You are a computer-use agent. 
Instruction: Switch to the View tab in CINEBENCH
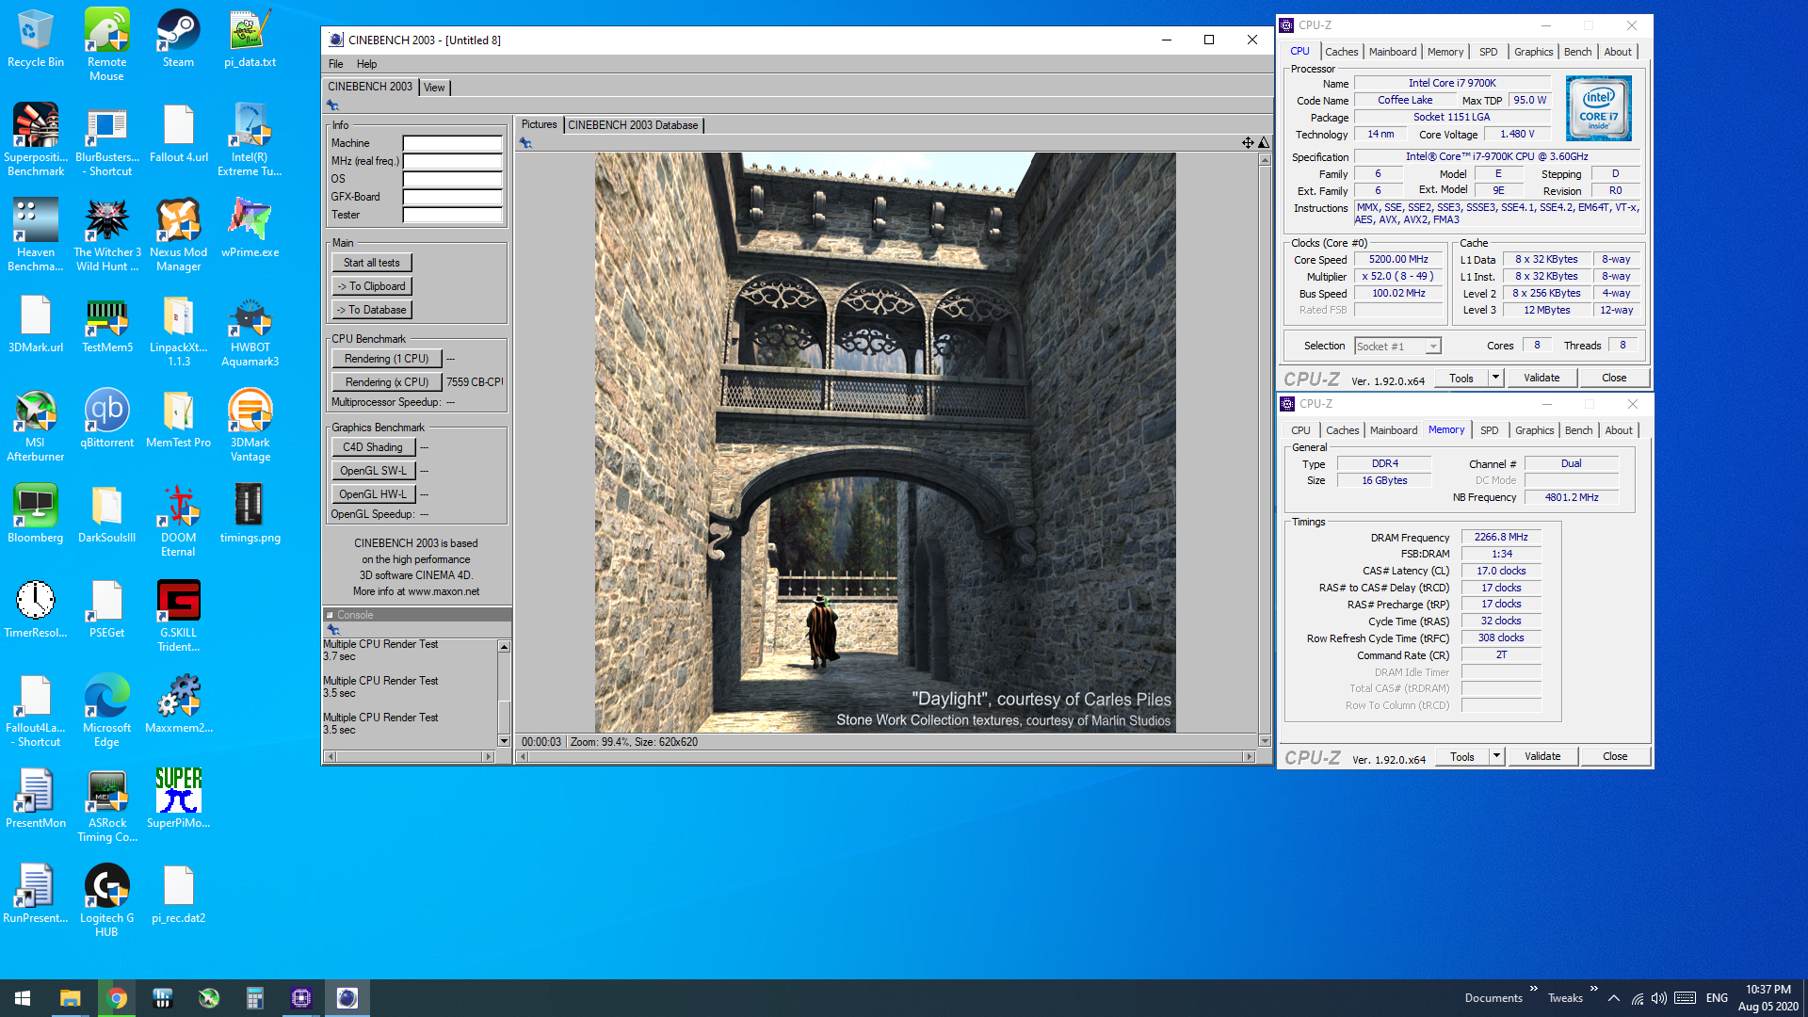click(x=434, y=88)
